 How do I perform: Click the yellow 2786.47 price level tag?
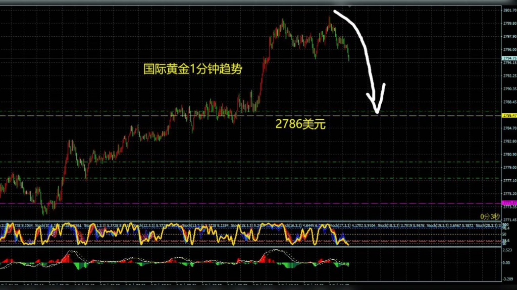click(x=509, y=115)
